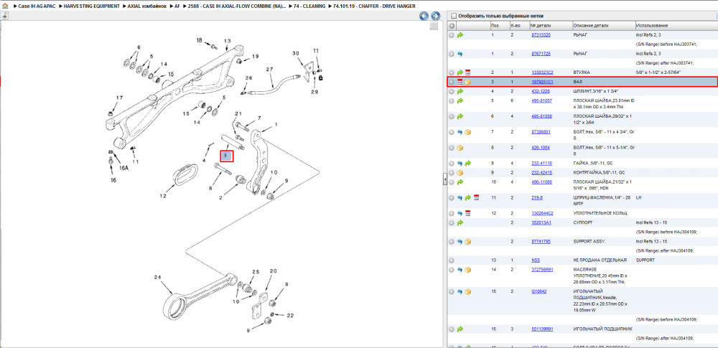Sort by '№ детали' column header
The width and height of the screenshot is (718, 348).
539,26
